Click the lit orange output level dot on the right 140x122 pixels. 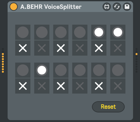tap(137, 54)
